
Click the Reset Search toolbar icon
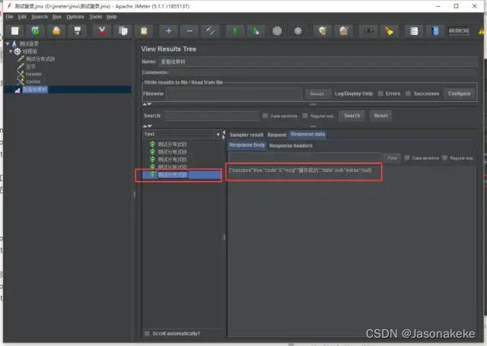[x=389, y=30]
